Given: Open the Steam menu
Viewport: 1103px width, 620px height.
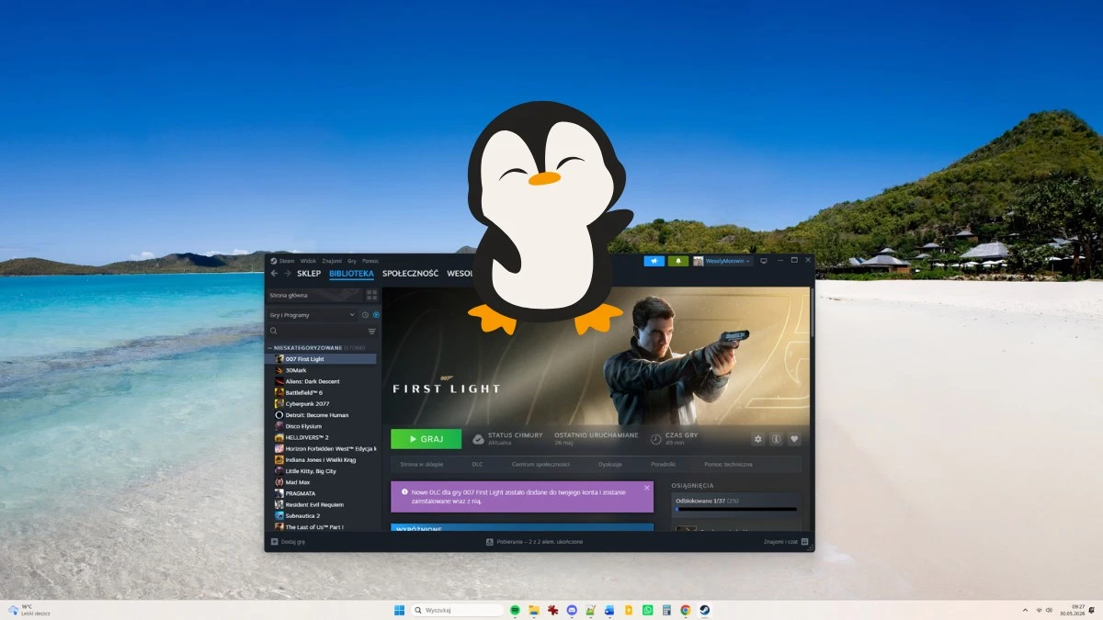Looking at the screenshot, I should coord(283,261).
